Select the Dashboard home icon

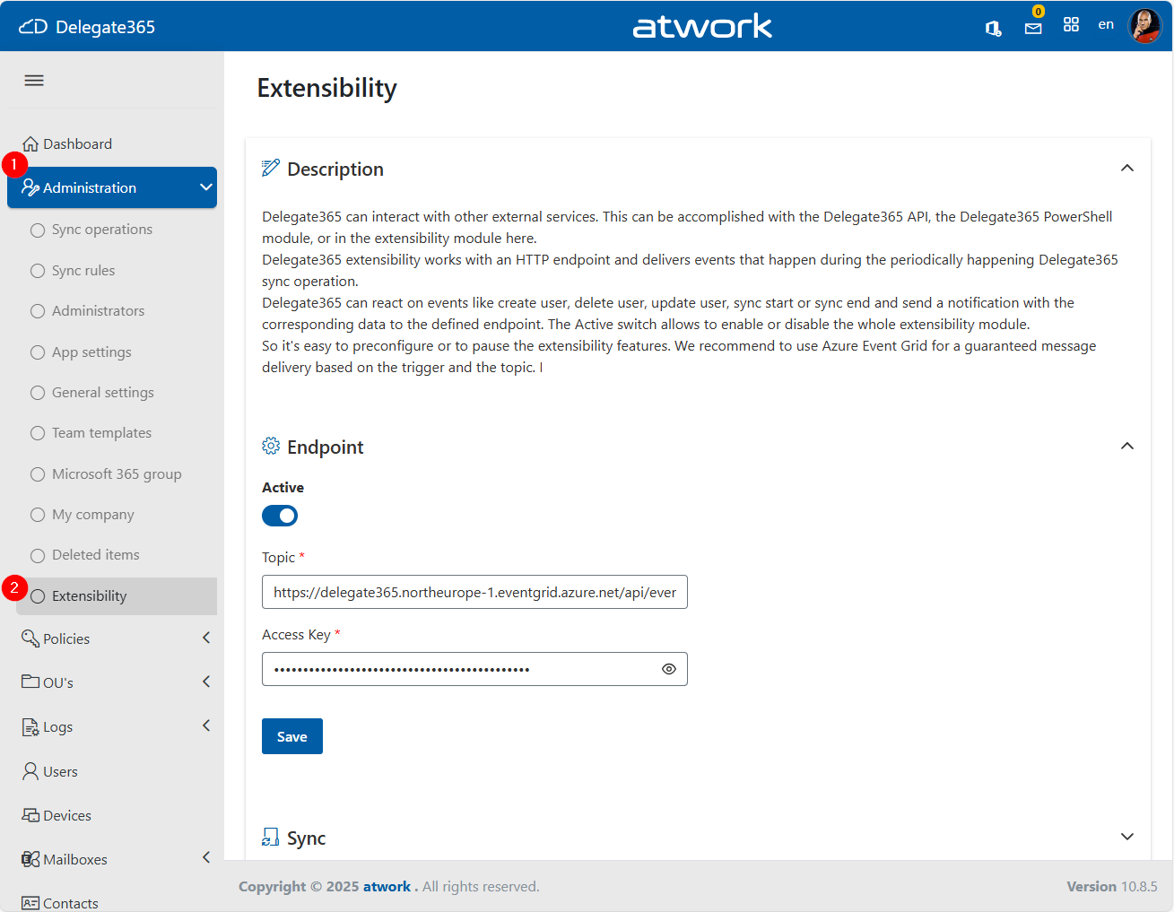tap(30, 143)
